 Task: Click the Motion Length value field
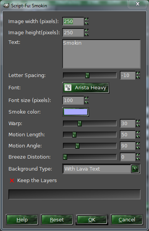point(127,135)
